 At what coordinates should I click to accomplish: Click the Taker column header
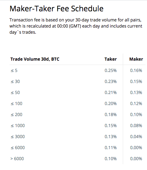coord(111,59)
